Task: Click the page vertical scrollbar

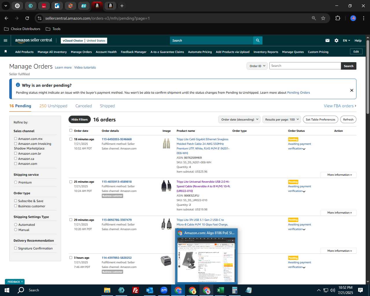Action: 368,77
